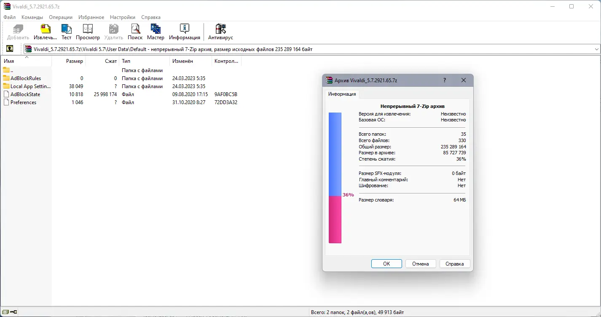
Task: Click the date 09.08.2020 17:15
Action: click(190, 94)
